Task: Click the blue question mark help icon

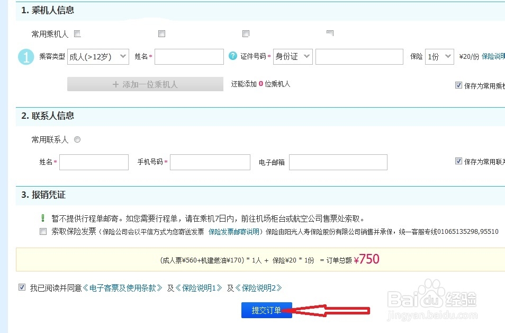Action: coord(232,56)
